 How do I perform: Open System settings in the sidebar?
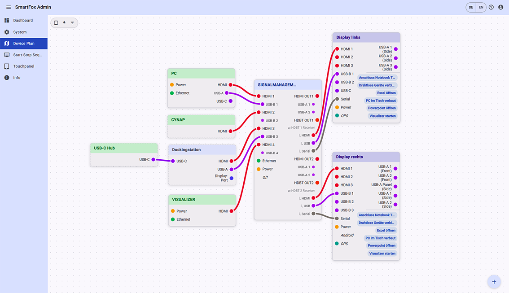coord(24,32)
